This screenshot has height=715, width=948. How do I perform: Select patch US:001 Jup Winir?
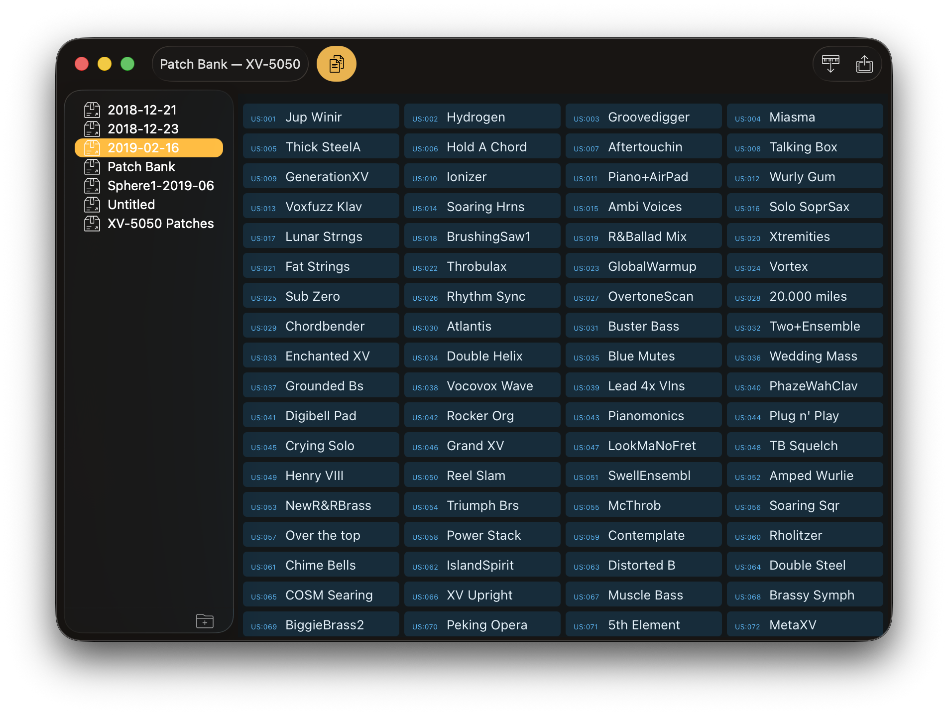(321, 117)
